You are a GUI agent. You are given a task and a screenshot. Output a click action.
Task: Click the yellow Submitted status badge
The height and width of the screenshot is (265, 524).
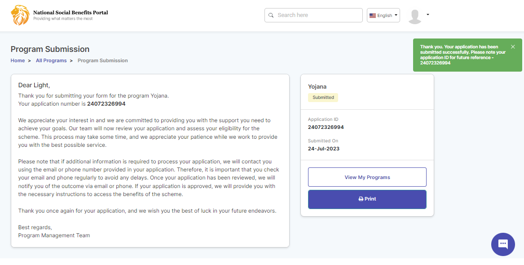click(323, 97)
